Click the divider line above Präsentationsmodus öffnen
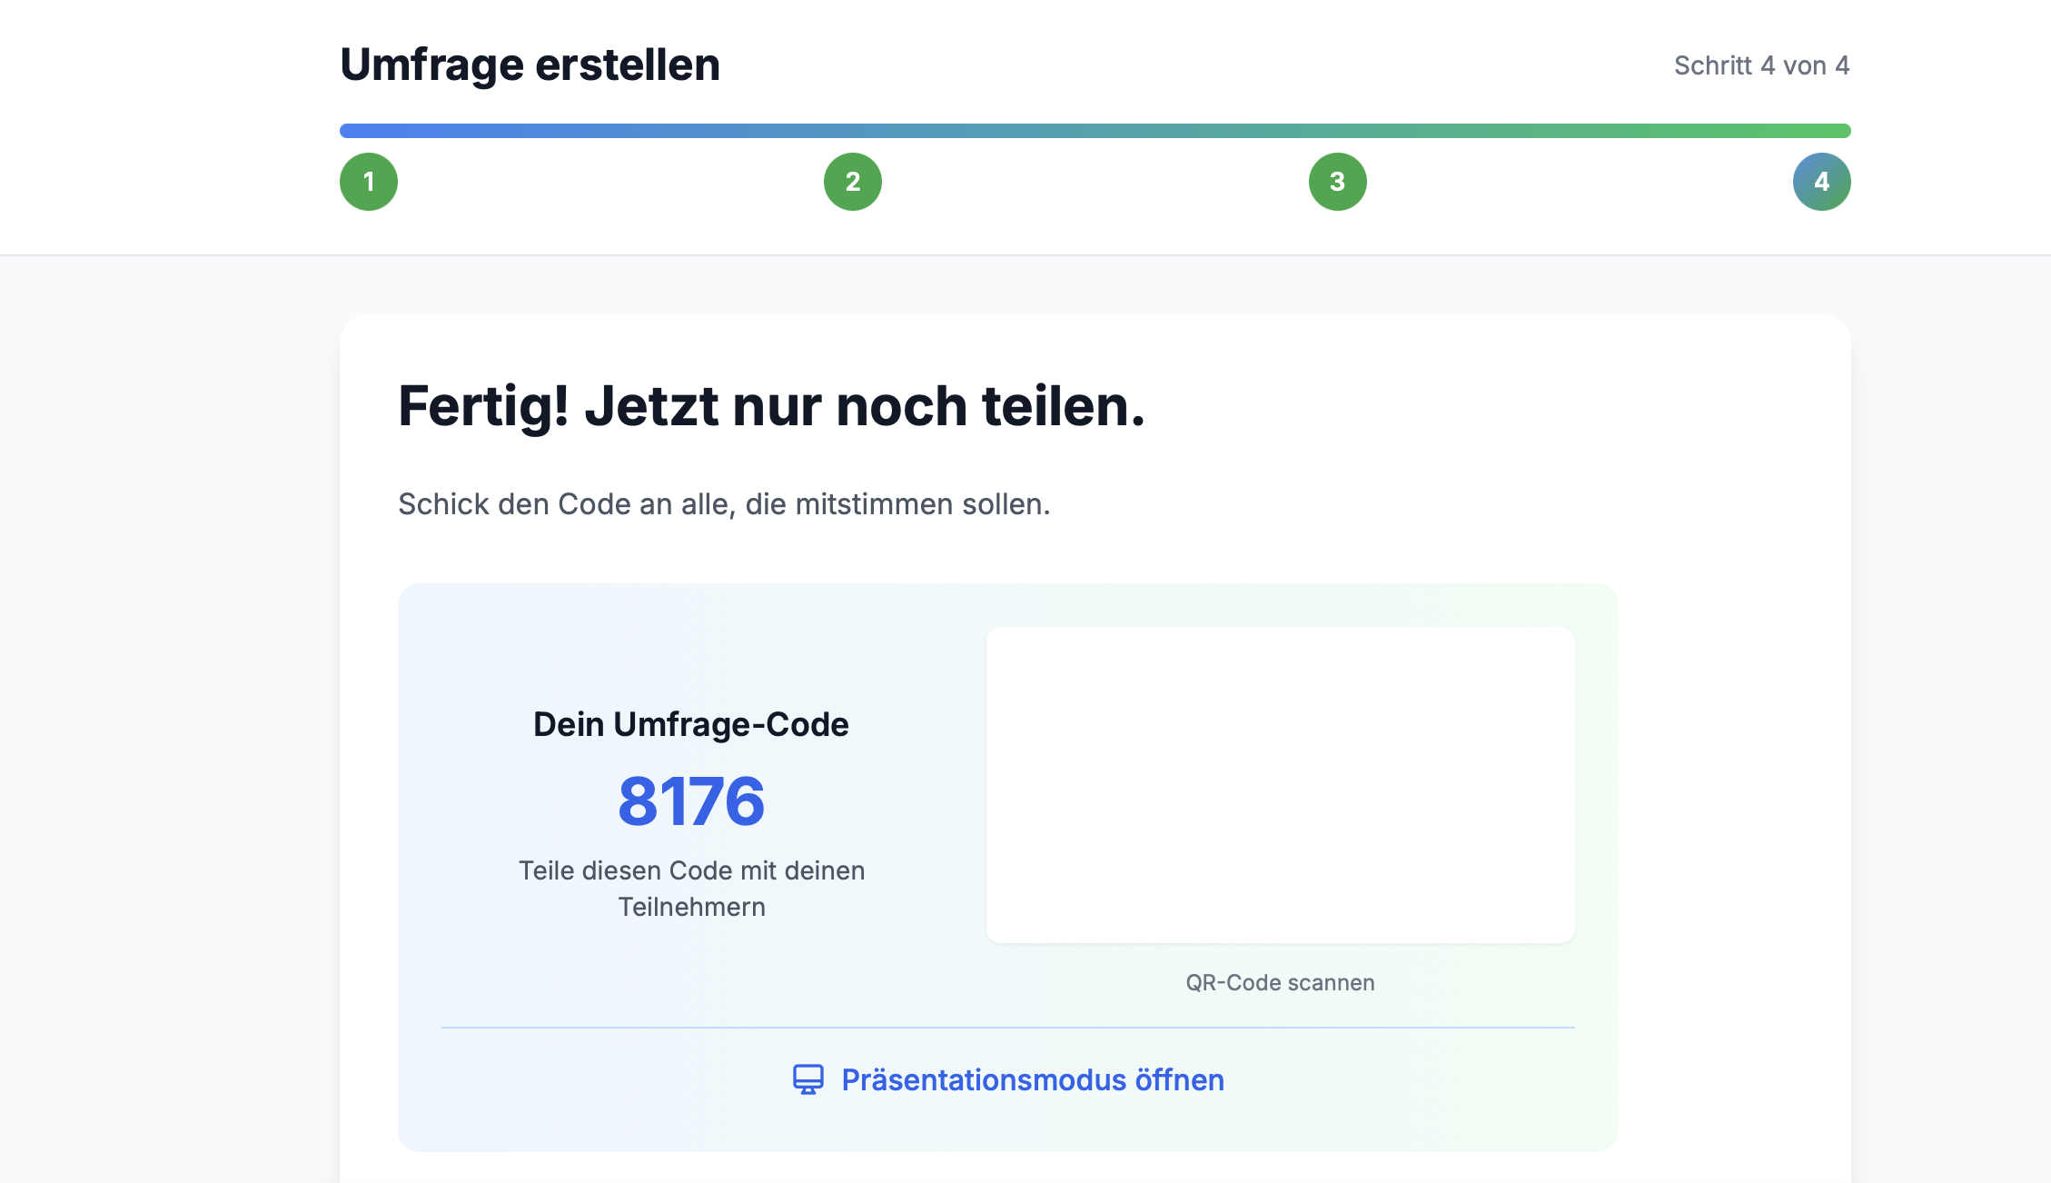Image resolution: width=2051 pixels, height=1183 pixels. point(1007,1028)
